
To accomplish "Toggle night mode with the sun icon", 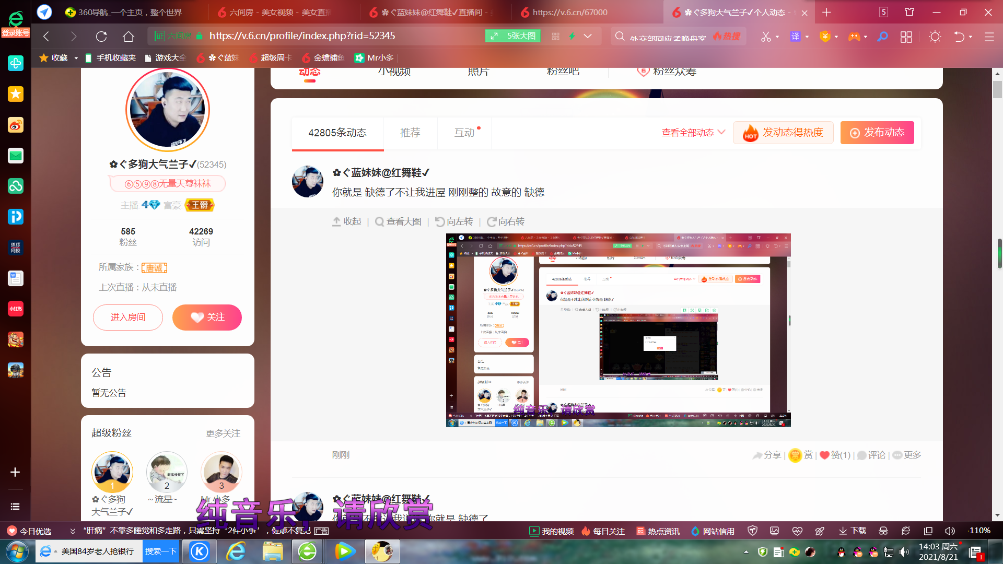I will tap(935, 37).
